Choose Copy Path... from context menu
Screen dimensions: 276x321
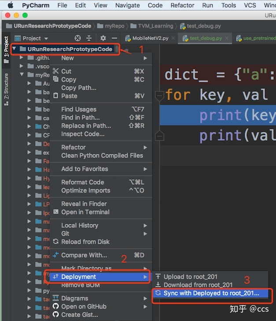pyautogui.click(x=101, y=88)
